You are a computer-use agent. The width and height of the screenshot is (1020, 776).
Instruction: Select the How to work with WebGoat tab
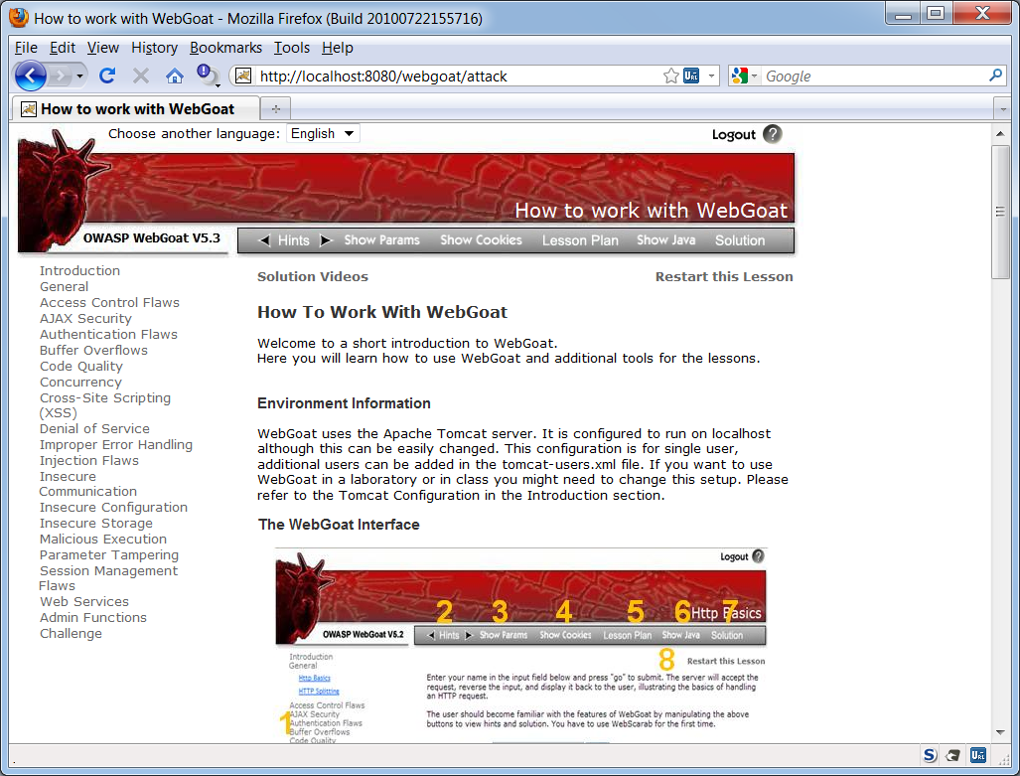click(x=136, y=108)
